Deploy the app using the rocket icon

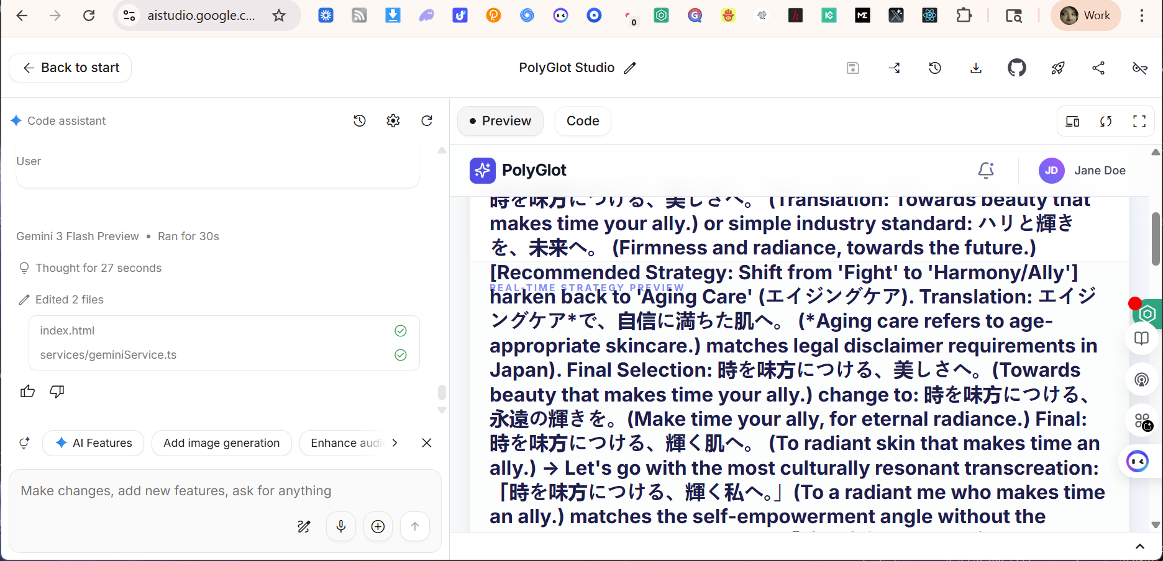(x=1058, y=68)
